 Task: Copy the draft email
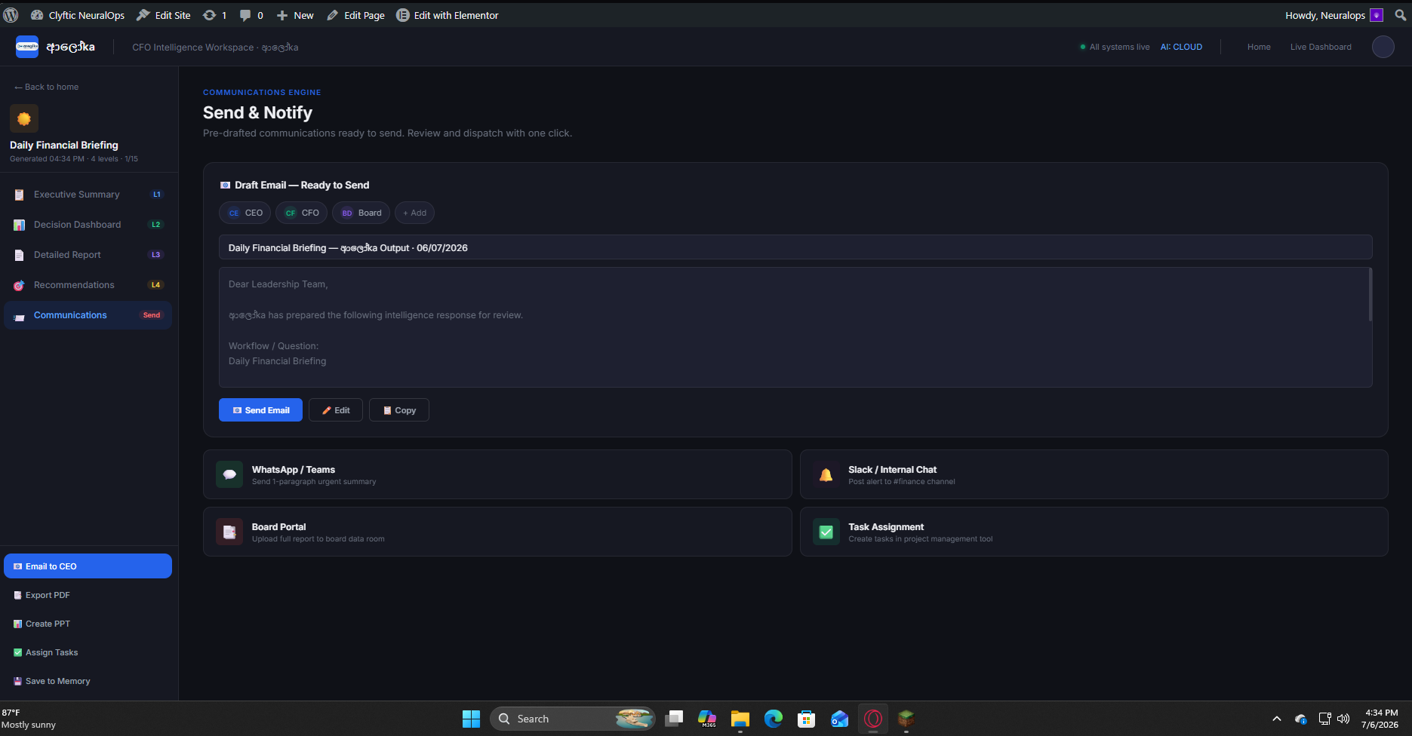coord(399,410)
